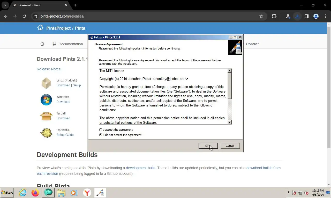Screen dimensions: 331x198
Task: Close the 'Download - Pinta' tab
Action: coord(66,5)
